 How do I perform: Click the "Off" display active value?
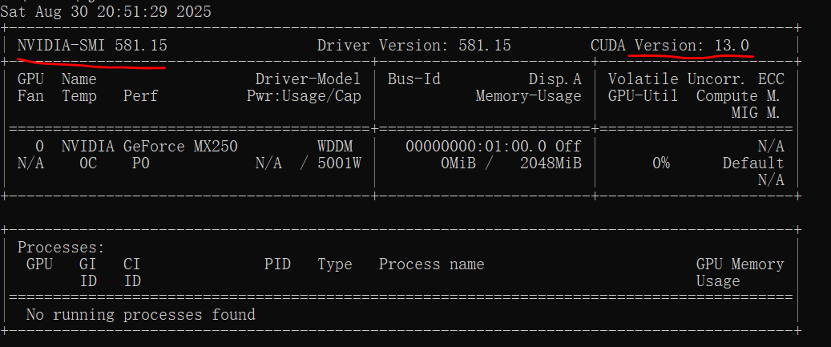pyautogui.click(x=568, y=146)
